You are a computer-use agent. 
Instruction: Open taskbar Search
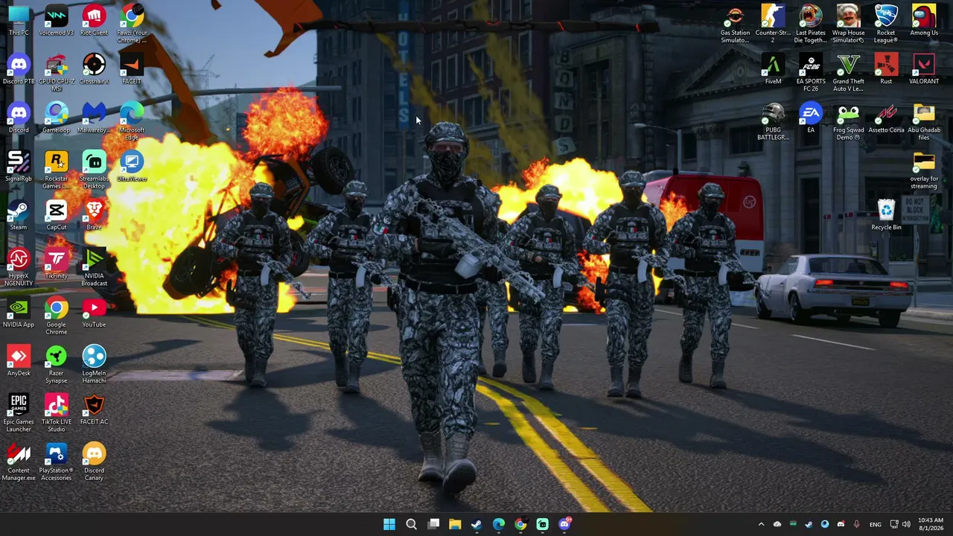point(411,524)
